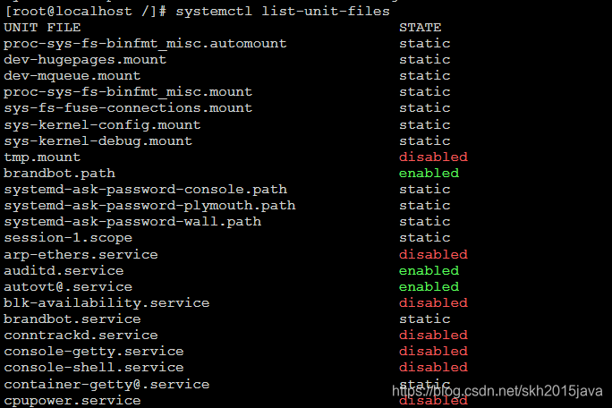Click enabled state next to auditd.service
Viewport: 612px width, 408px height.
click(x=429, y=270)
